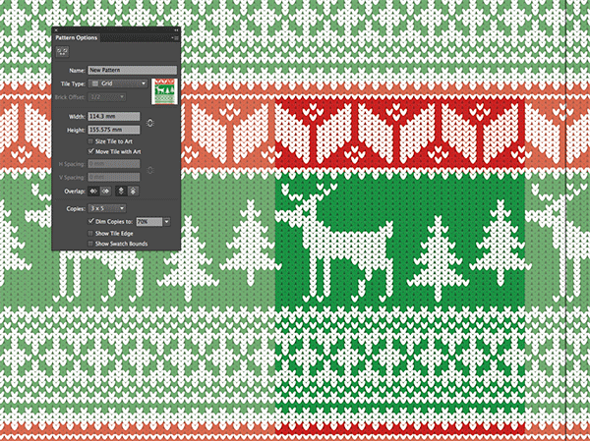
Task: Toggle the H and V spacing link icon
Action: 150,170
